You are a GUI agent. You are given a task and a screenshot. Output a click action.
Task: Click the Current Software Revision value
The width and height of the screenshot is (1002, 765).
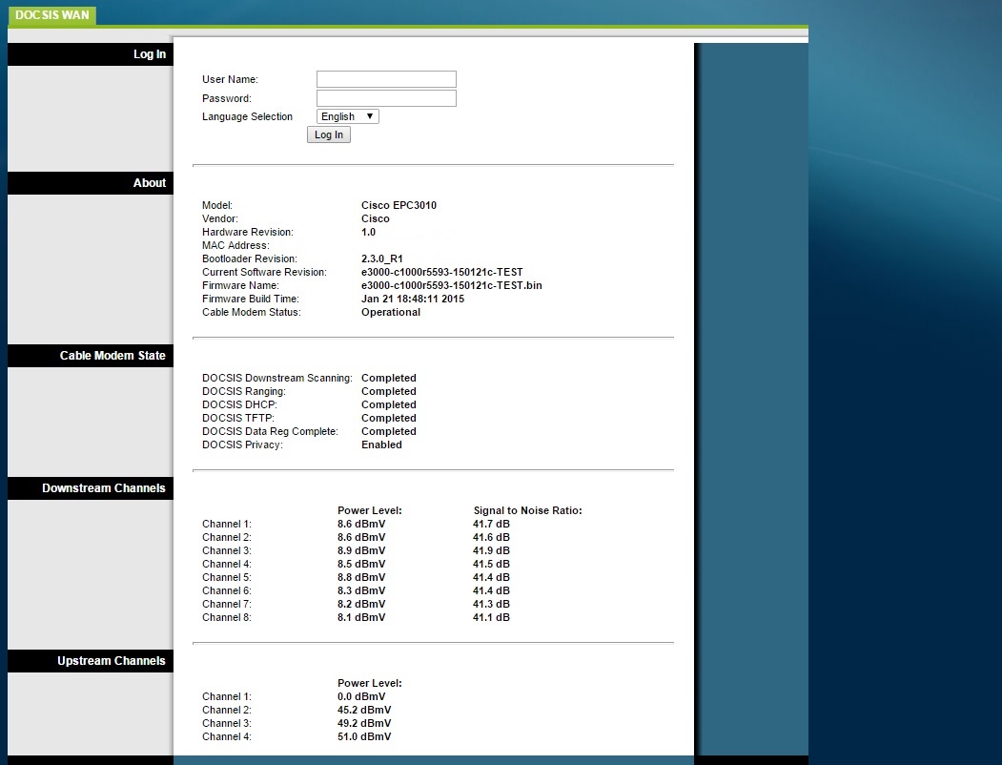point(441,272)
